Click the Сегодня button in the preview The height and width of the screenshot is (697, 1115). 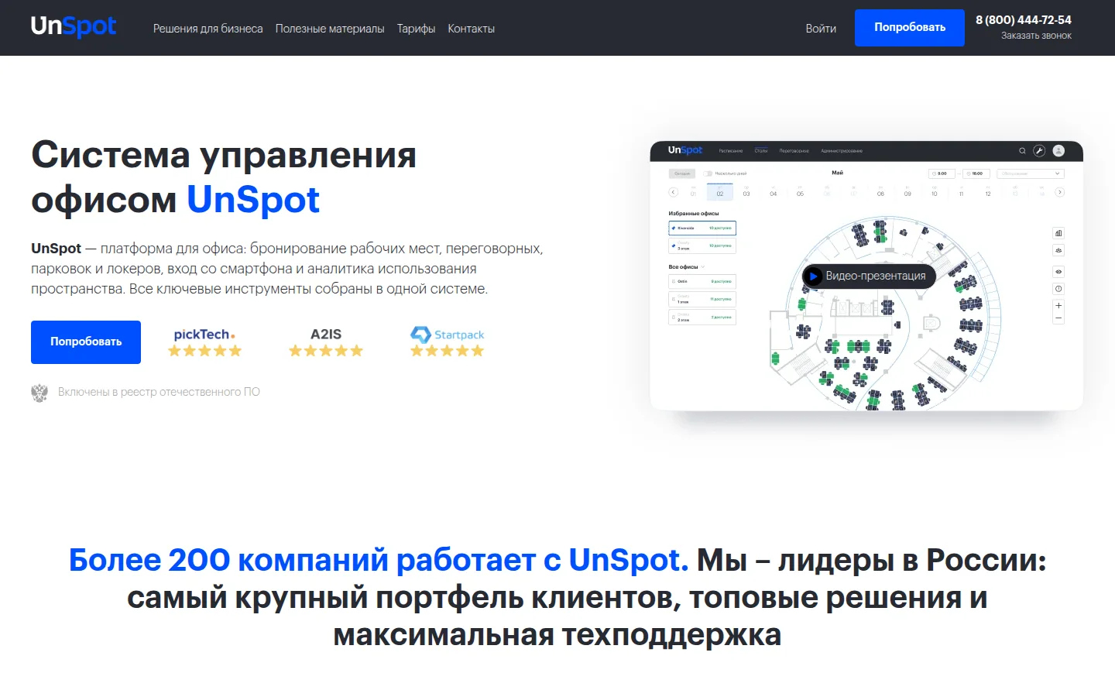tap(682, 173)
